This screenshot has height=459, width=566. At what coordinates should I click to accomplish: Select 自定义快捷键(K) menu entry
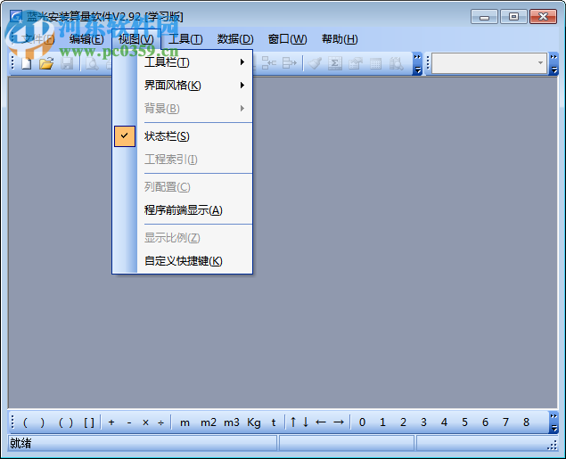click(183, 261)
